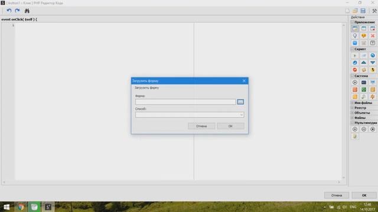Pick the blue up-triangle icon
This screenshot has height=212, width=378.
tap(364, 63)
